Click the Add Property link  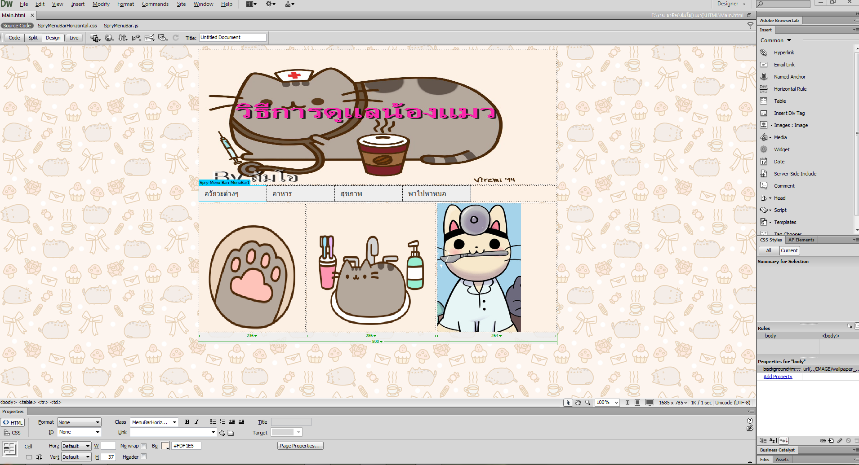(778, 377)
